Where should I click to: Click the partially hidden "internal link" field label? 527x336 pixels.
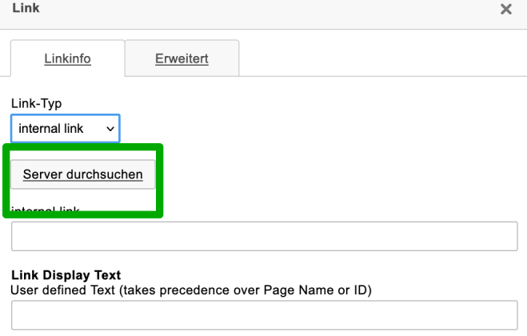coord(46,212)
